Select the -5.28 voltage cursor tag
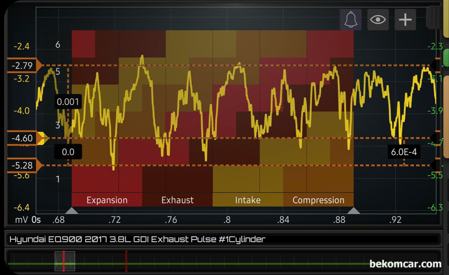The width and height of the screenshot is (449, 275). pos(22,165)
